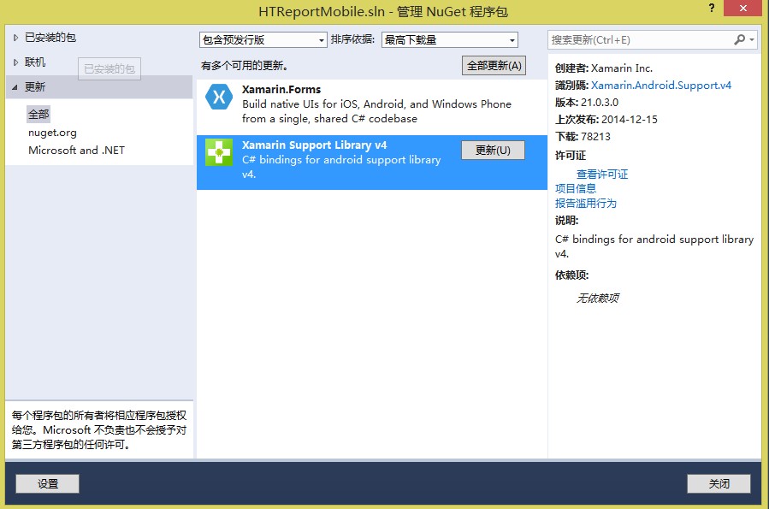The width and height of the screenshot is (769, 509).
Task: Open the 包含预发行版 dropdown
Action: point(263,40)
